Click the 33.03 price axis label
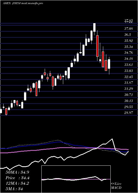This screenshot has height=193, width=138. pos(129,71)
